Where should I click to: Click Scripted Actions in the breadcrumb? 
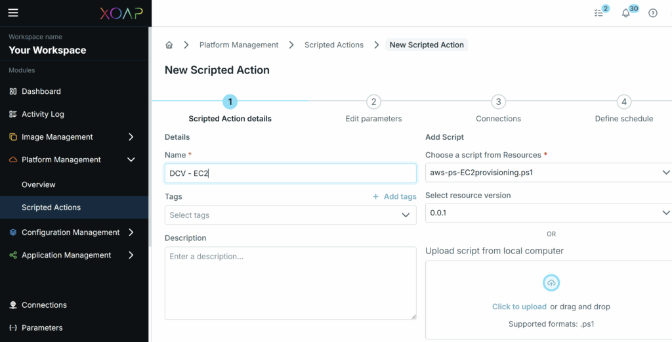(x=334, y=45)
